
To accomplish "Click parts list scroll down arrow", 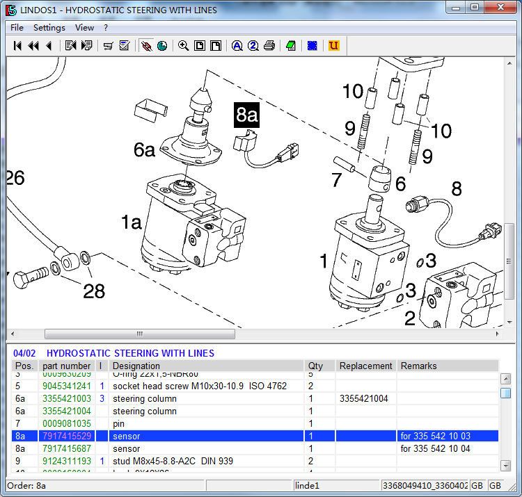I will click(506, 466).
